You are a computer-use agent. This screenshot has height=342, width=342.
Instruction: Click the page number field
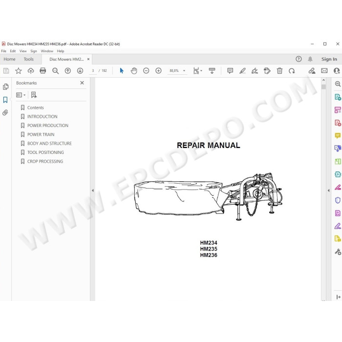point(93,71)
